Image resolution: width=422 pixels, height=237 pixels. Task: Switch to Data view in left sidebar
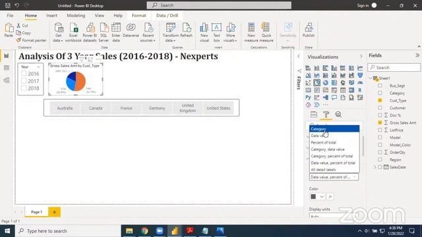pos(7,68)
